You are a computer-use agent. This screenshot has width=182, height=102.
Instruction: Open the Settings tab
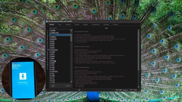[x=106, y=25]
